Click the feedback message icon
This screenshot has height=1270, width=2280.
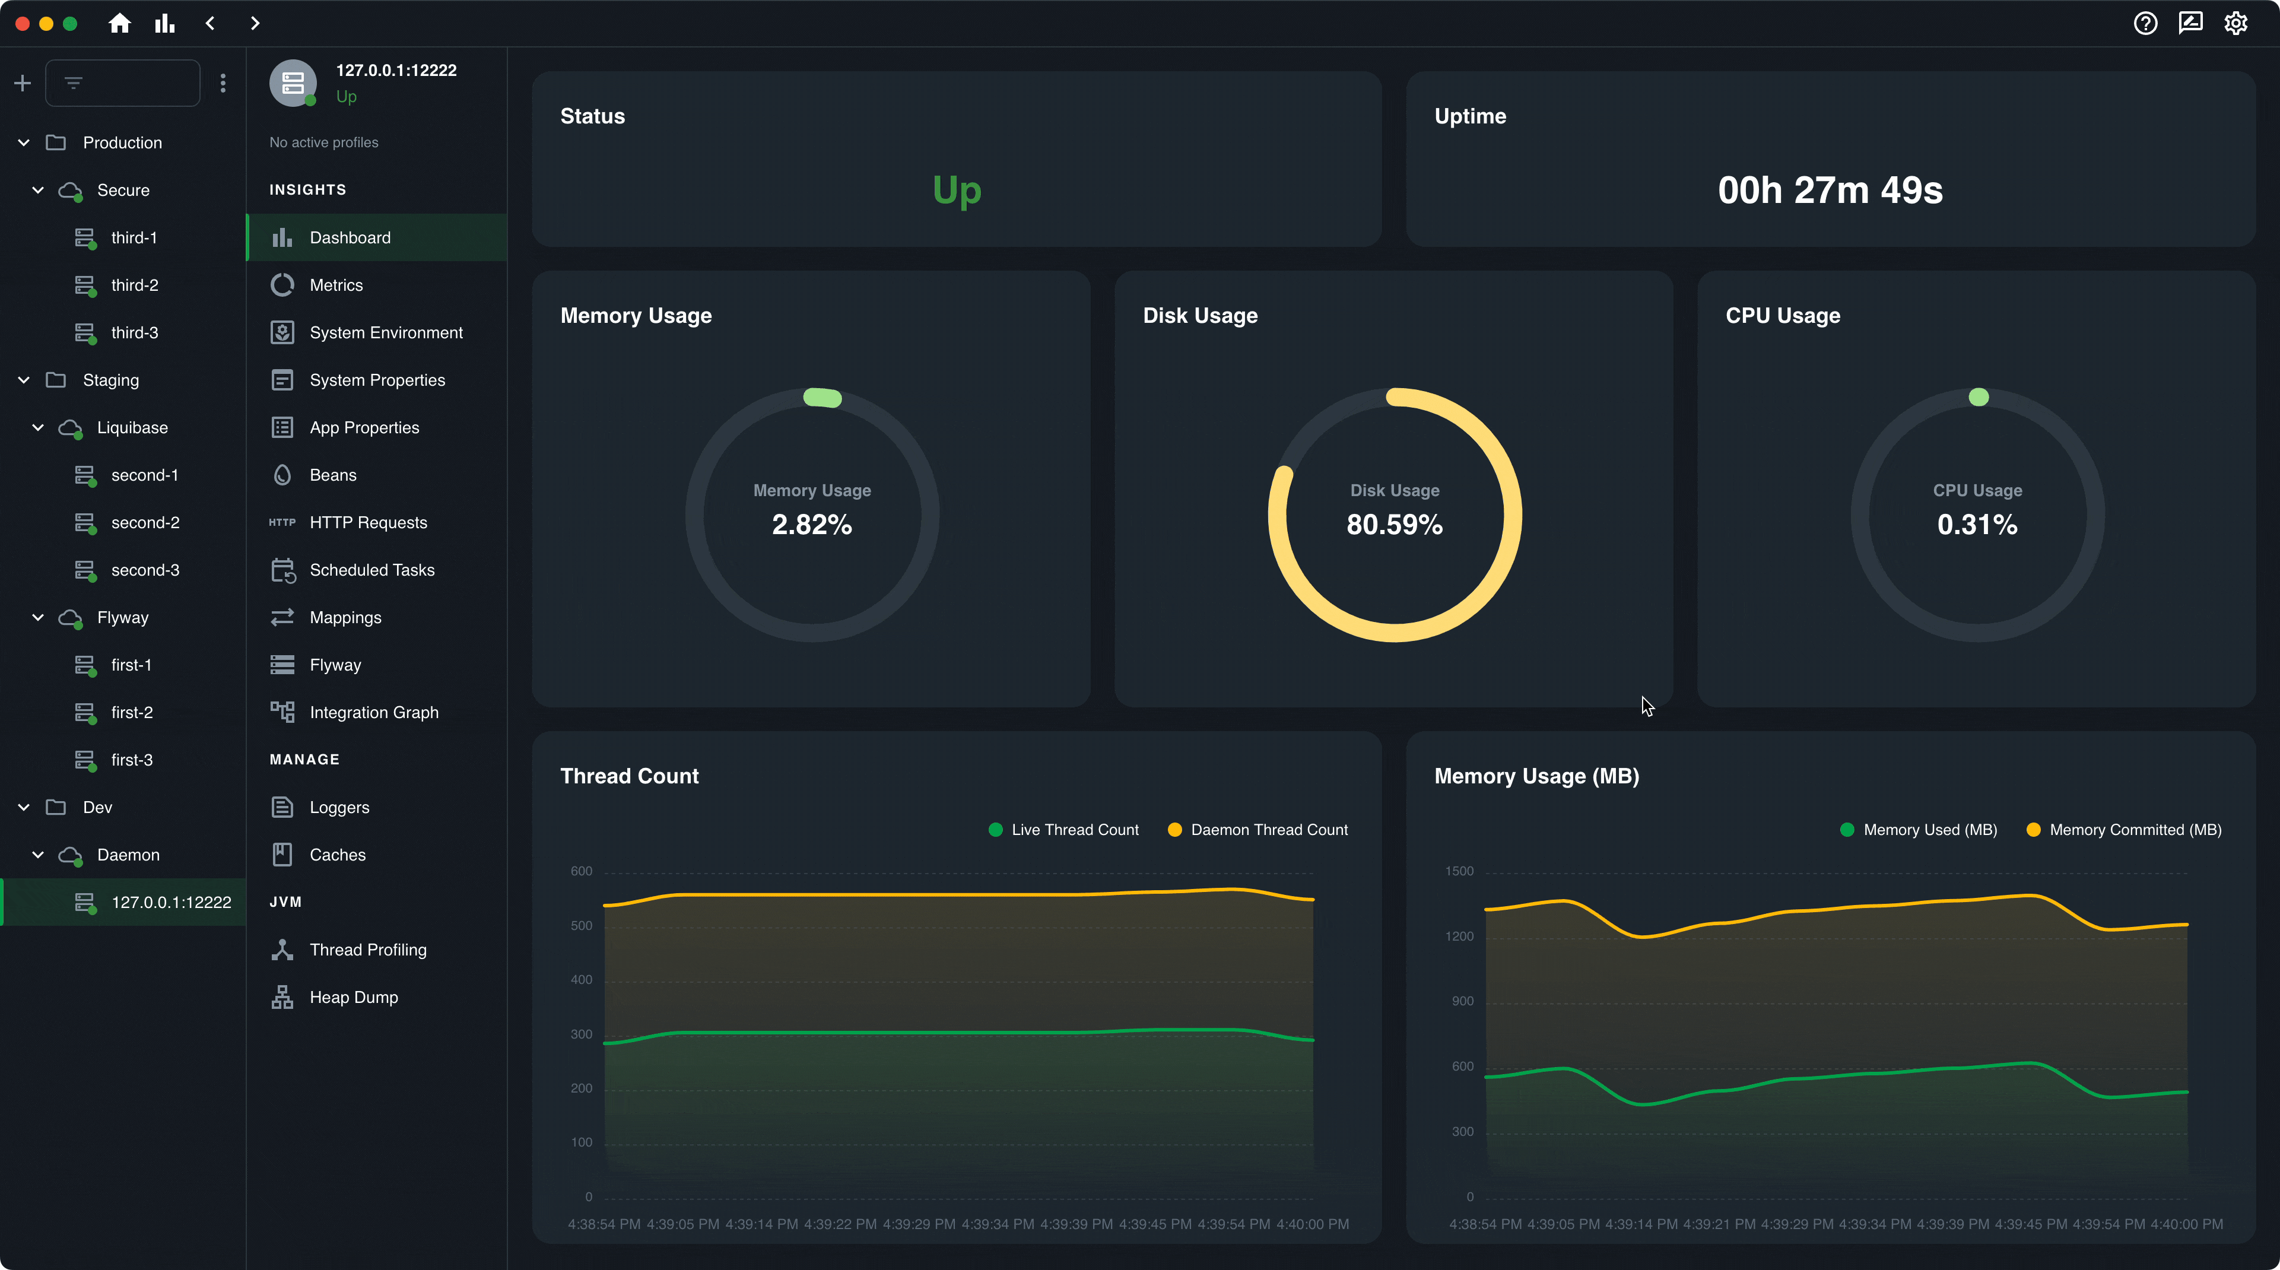coord(2190,23)
